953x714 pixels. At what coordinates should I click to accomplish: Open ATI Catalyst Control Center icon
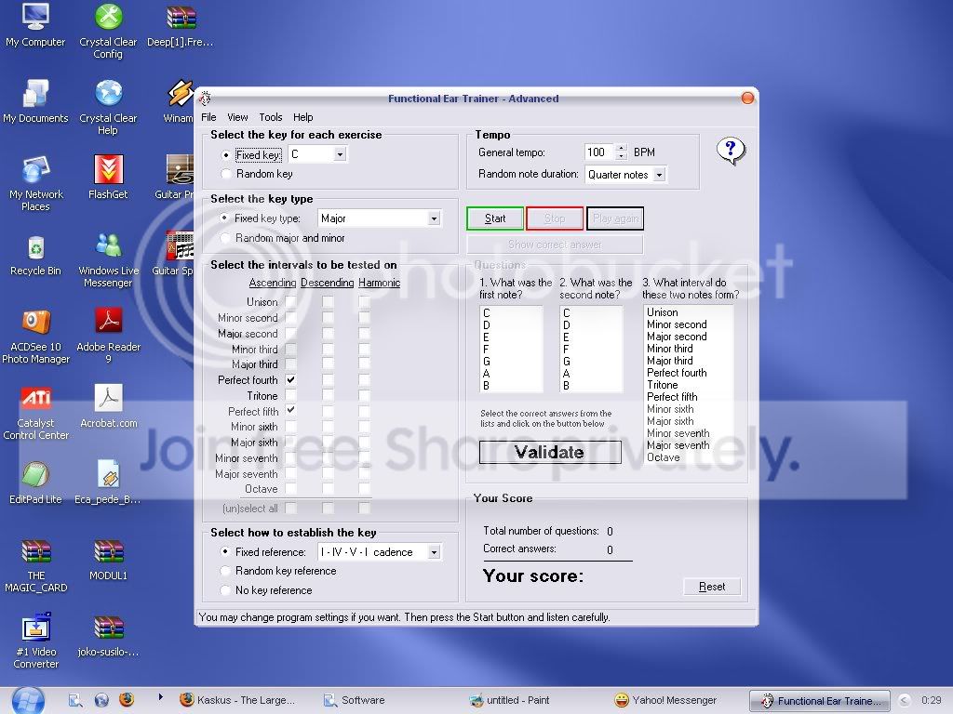(x=36, y=413)
